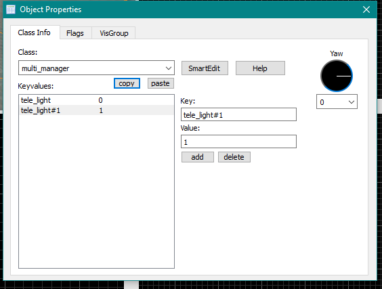
Task: Delete the selected keyvalue
Action: tap(234, 157)
